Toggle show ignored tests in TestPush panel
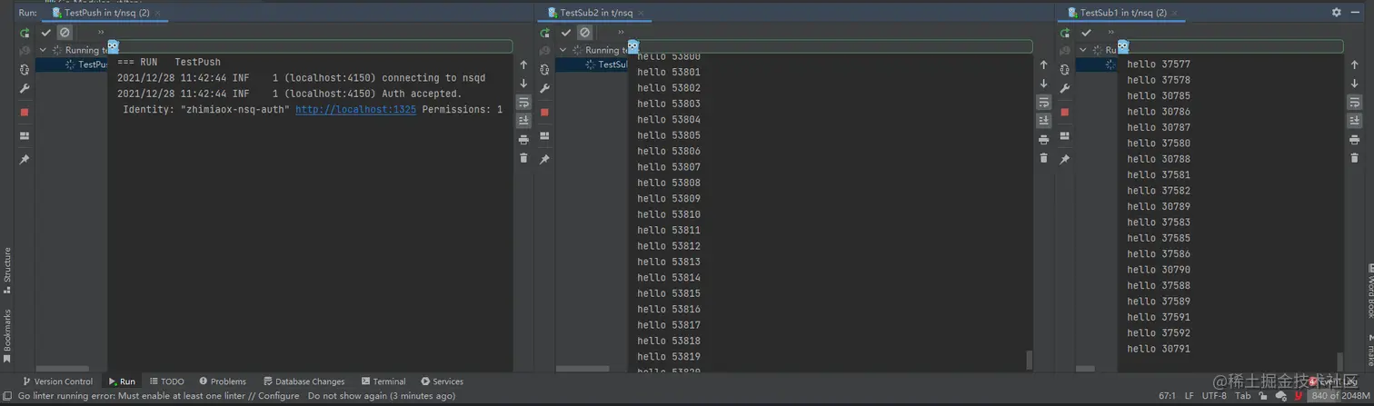Screen dimensions: 1374x406 coord(65,33)
